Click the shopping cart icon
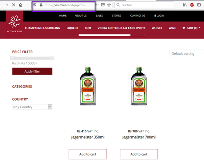The height and width of the screenshot is (164, 204). point(184,28)
